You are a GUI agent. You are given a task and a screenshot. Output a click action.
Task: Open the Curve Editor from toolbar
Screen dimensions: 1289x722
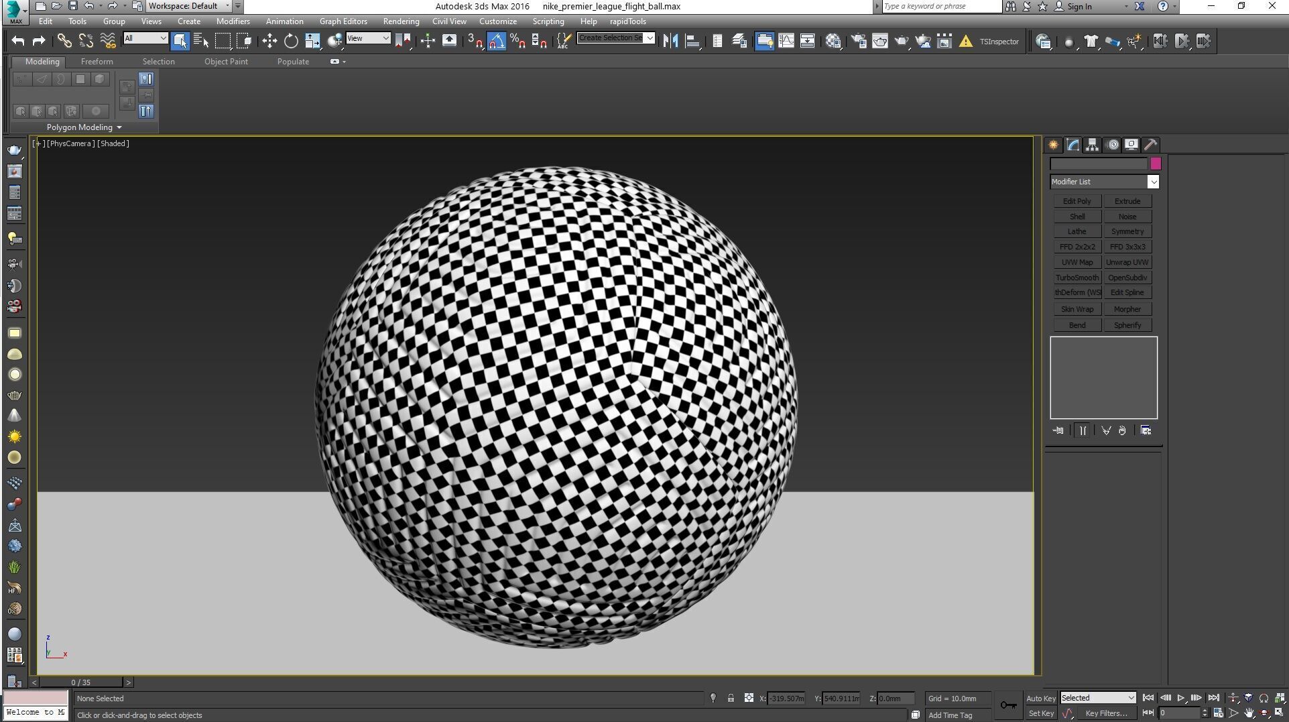[x=786, y=41]
